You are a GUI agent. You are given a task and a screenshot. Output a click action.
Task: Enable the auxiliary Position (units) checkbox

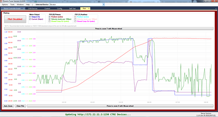pos(76,17)
